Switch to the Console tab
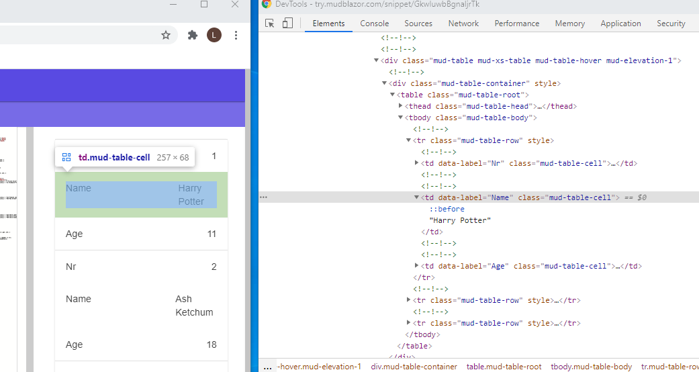The width and height of the screenshot is (699, 372). pyautogui.click(x=375, y=24)
